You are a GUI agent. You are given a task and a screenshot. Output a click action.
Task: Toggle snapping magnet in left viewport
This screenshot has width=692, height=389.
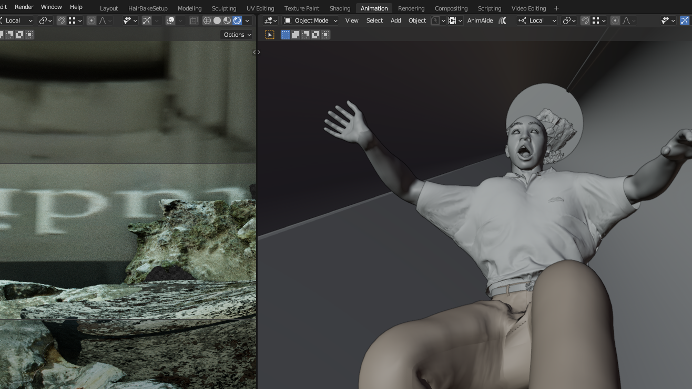62,20
